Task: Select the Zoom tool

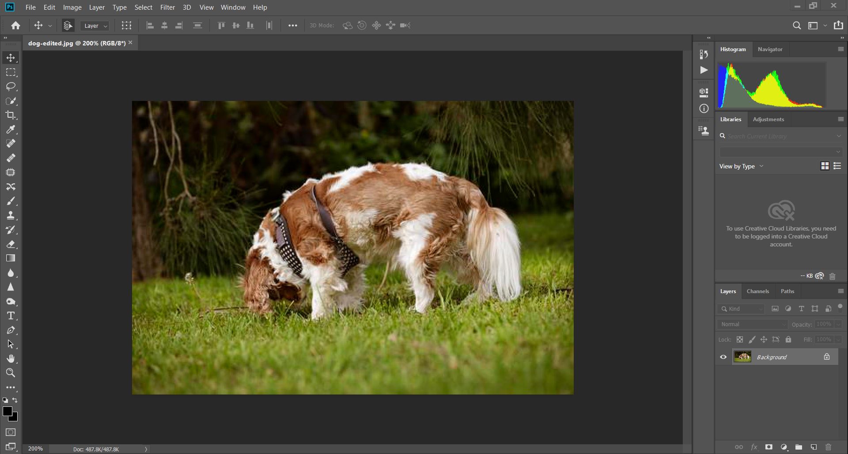Action: pos(11,373)
